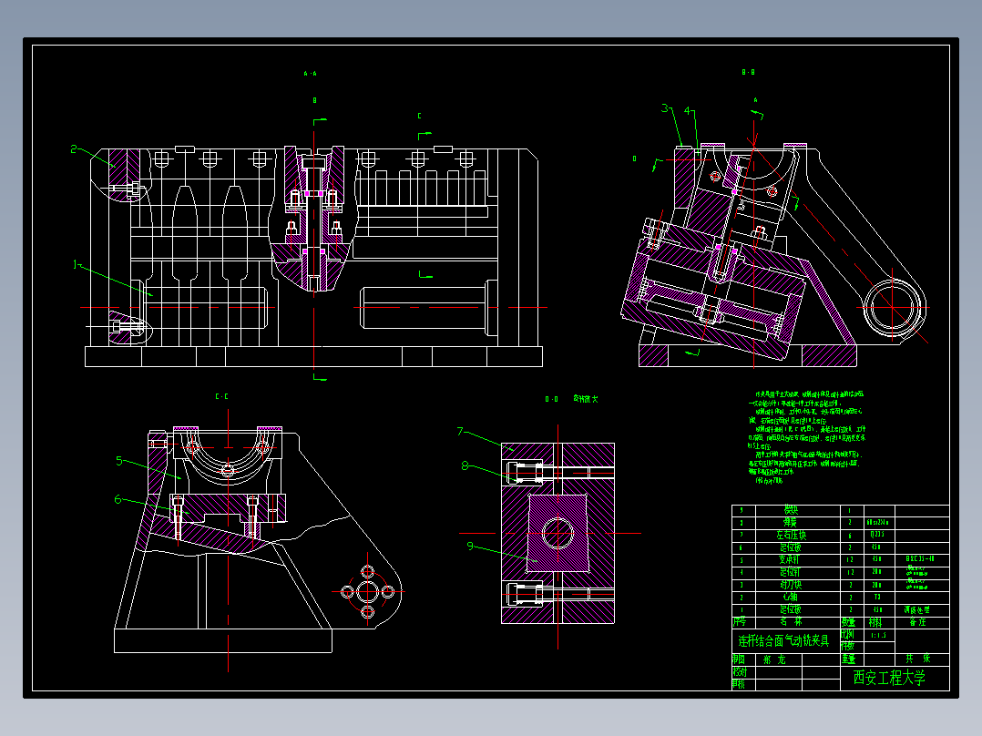
Task: Click the C-C section view label
Action: click(x=221, y=396)
